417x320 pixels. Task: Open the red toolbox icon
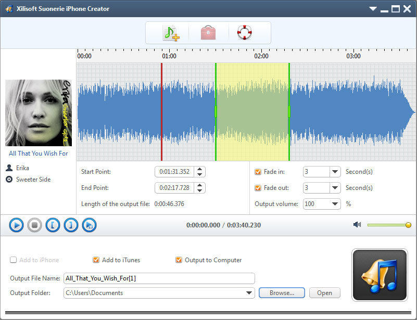[208, 33]
